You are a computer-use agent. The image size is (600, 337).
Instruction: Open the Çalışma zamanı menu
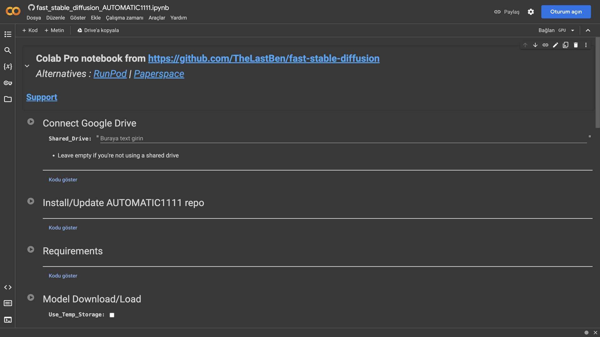pos(124,18)
